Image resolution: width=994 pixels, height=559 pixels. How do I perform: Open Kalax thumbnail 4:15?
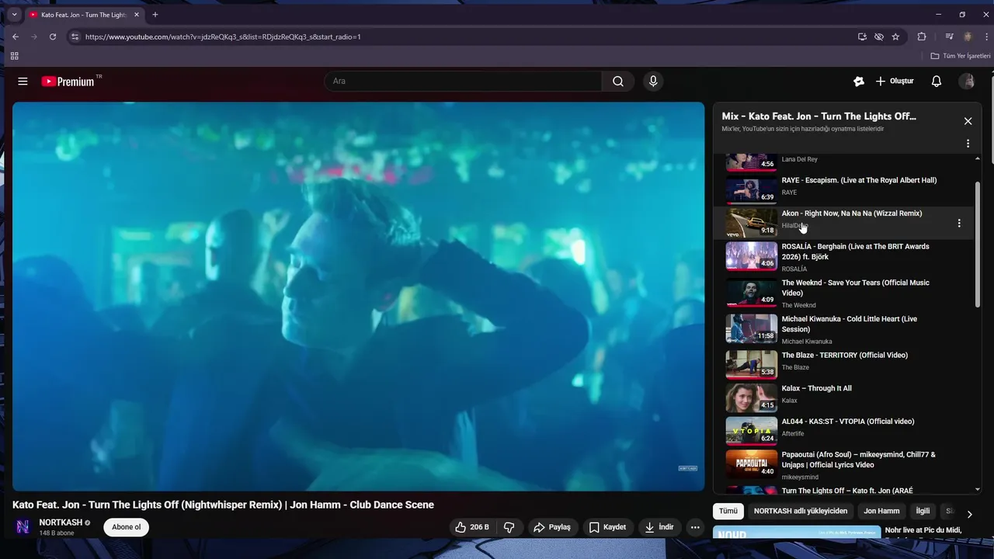751,398
